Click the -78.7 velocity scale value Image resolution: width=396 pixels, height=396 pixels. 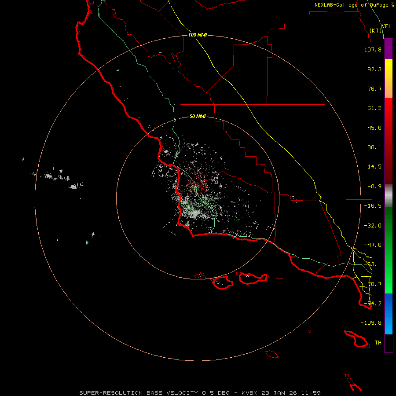[373, 284]
